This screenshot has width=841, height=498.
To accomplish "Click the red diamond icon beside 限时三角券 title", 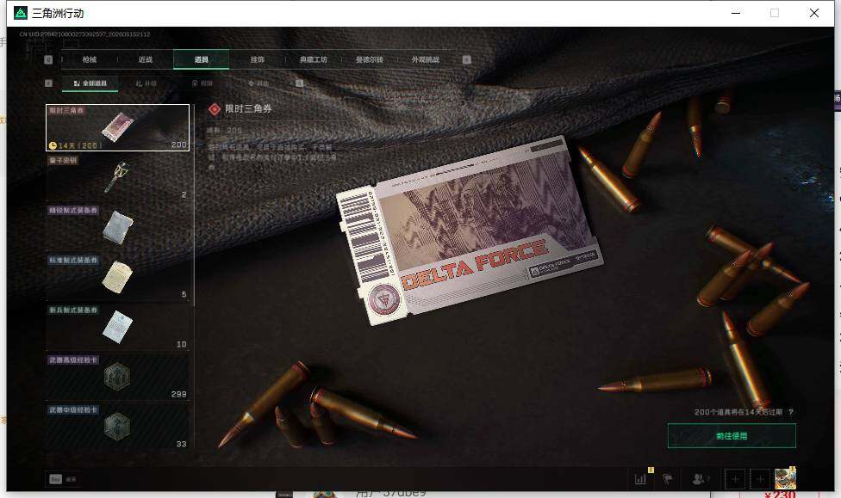I will coord(215,109).
